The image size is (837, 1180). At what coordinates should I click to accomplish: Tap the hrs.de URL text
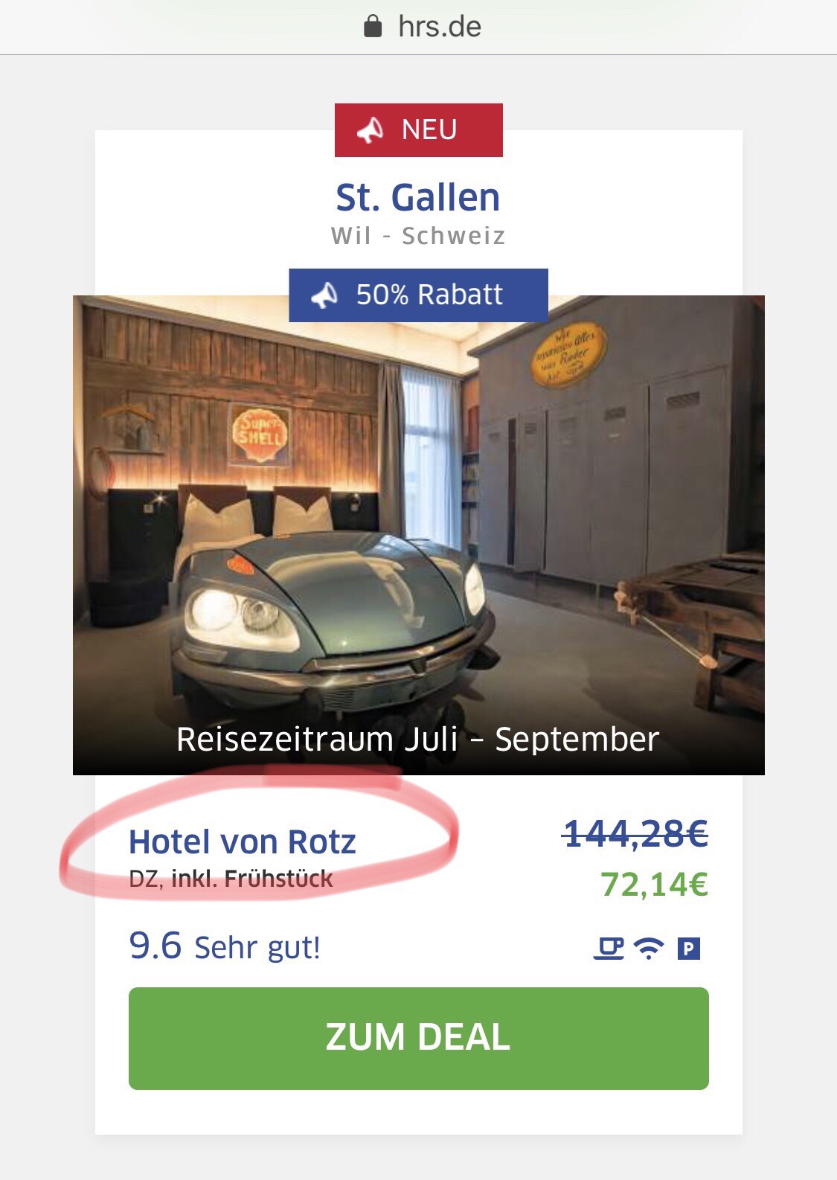point(440,27)
